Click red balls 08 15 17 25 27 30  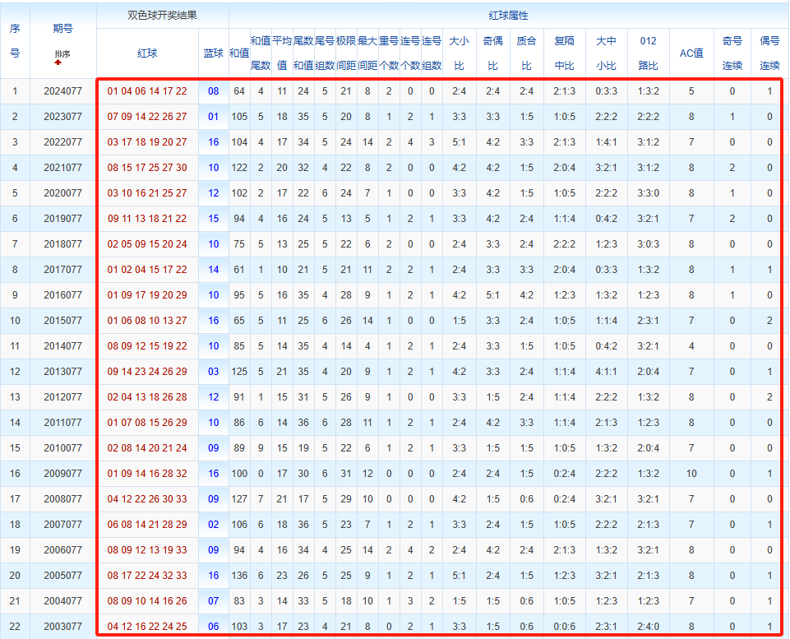147,168
